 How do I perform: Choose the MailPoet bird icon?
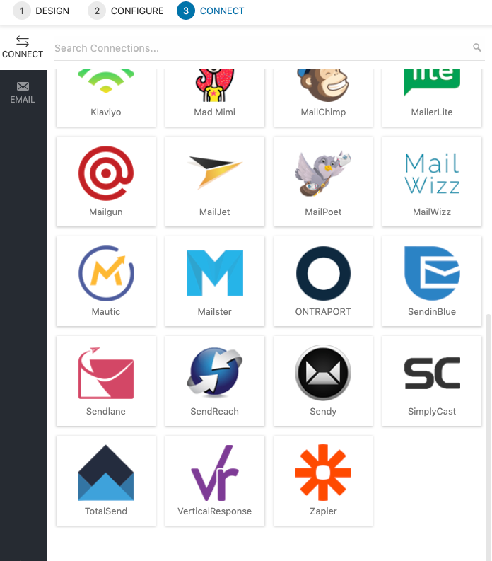click(323, 173)
